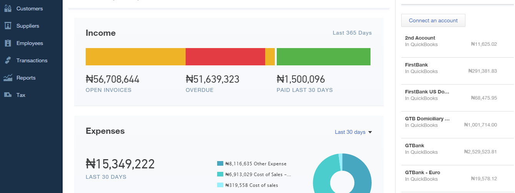515x193 pixels.
Task: Click the Customers sidebar icon
Action: 8,8
